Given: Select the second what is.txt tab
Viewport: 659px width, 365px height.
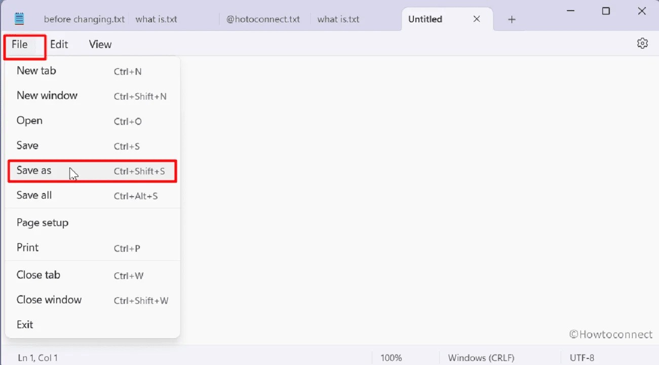Looking at the screenshot, I should (338, 19).
